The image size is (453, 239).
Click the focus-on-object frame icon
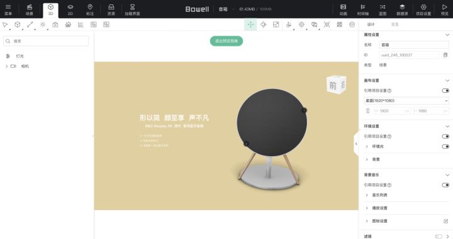(x=327, y=24)
